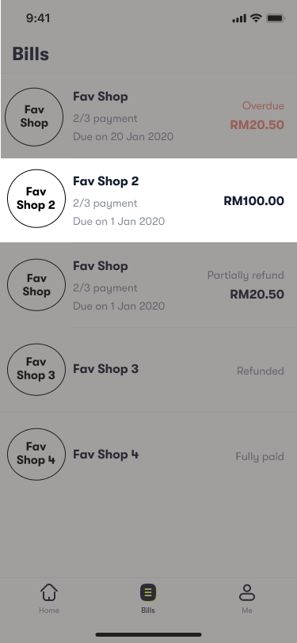Tap the overdue Fav Shop round logo
297x643 pixels.
pos(33,117)
